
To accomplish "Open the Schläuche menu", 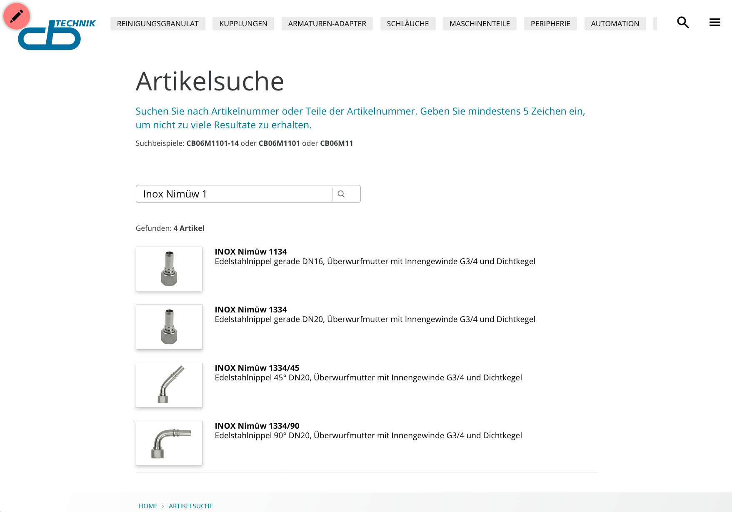I will click(408, 24).
